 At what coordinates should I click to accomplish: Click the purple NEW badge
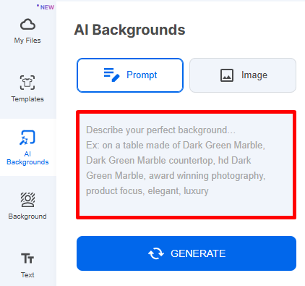point(46,7)
